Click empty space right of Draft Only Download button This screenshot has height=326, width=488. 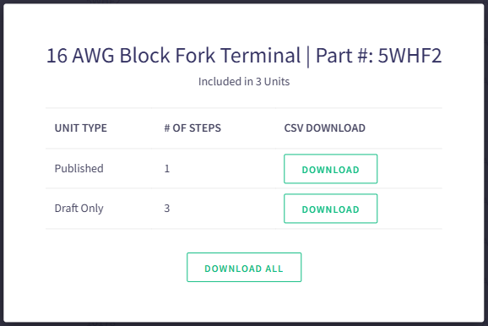409,209
